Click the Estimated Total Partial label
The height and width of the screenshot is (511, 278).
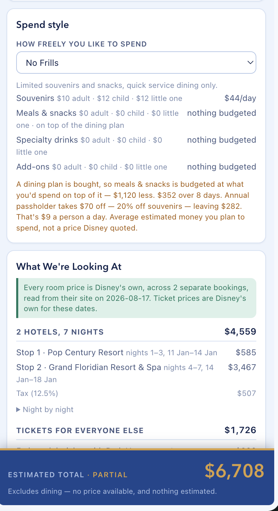click(x=68, y=475)
